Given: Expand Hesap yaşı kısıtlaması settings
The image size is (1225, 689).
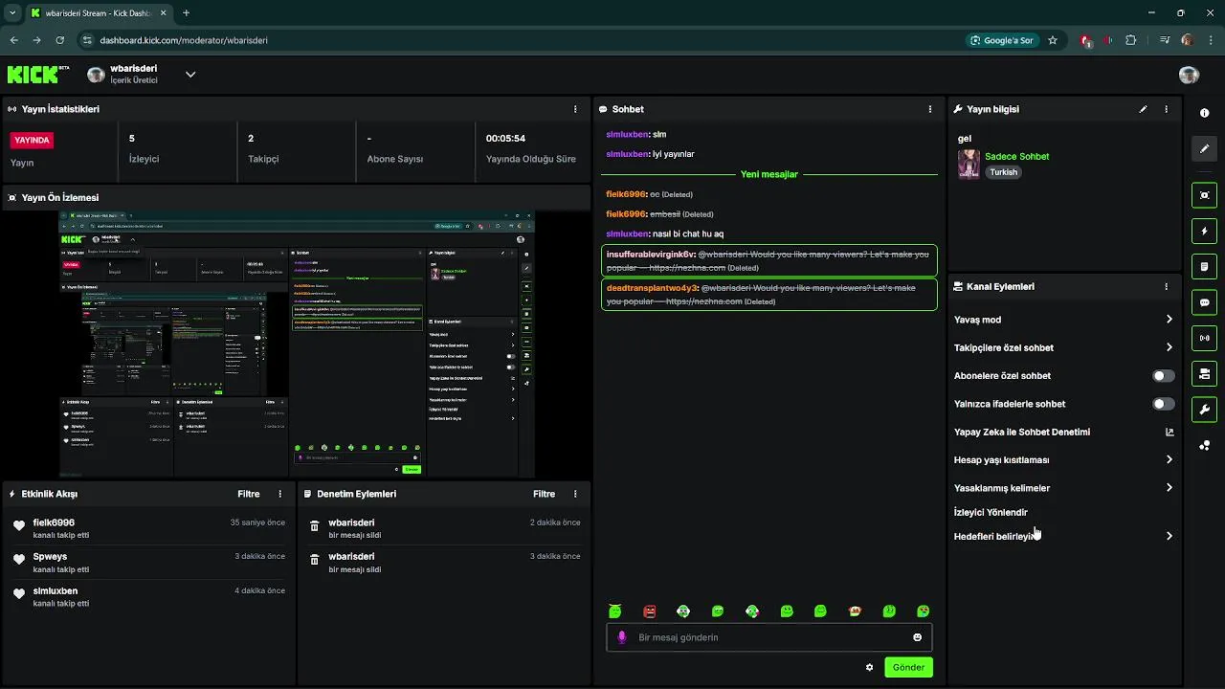Looking at the screenshot, I should pyautogui.click(x=1169, y=459).
